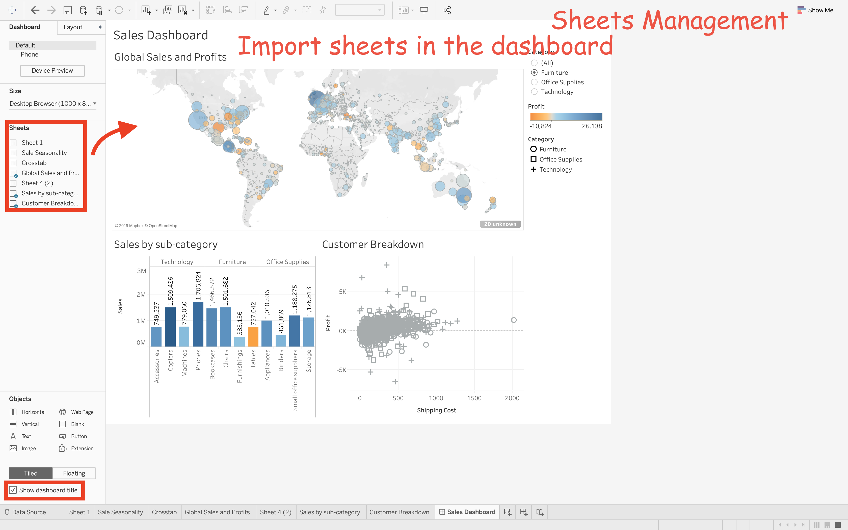Select the (All) category radio option
The width and height of the screenshot is (848, 530).
[x=534, y=63]
